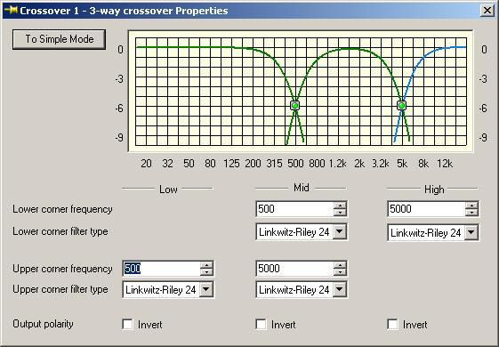Image resolution: width=499 pixels, height=347 pixels.
Task: Open Mid upper corner filter type dropdown
Action: (x=340, y=289)
